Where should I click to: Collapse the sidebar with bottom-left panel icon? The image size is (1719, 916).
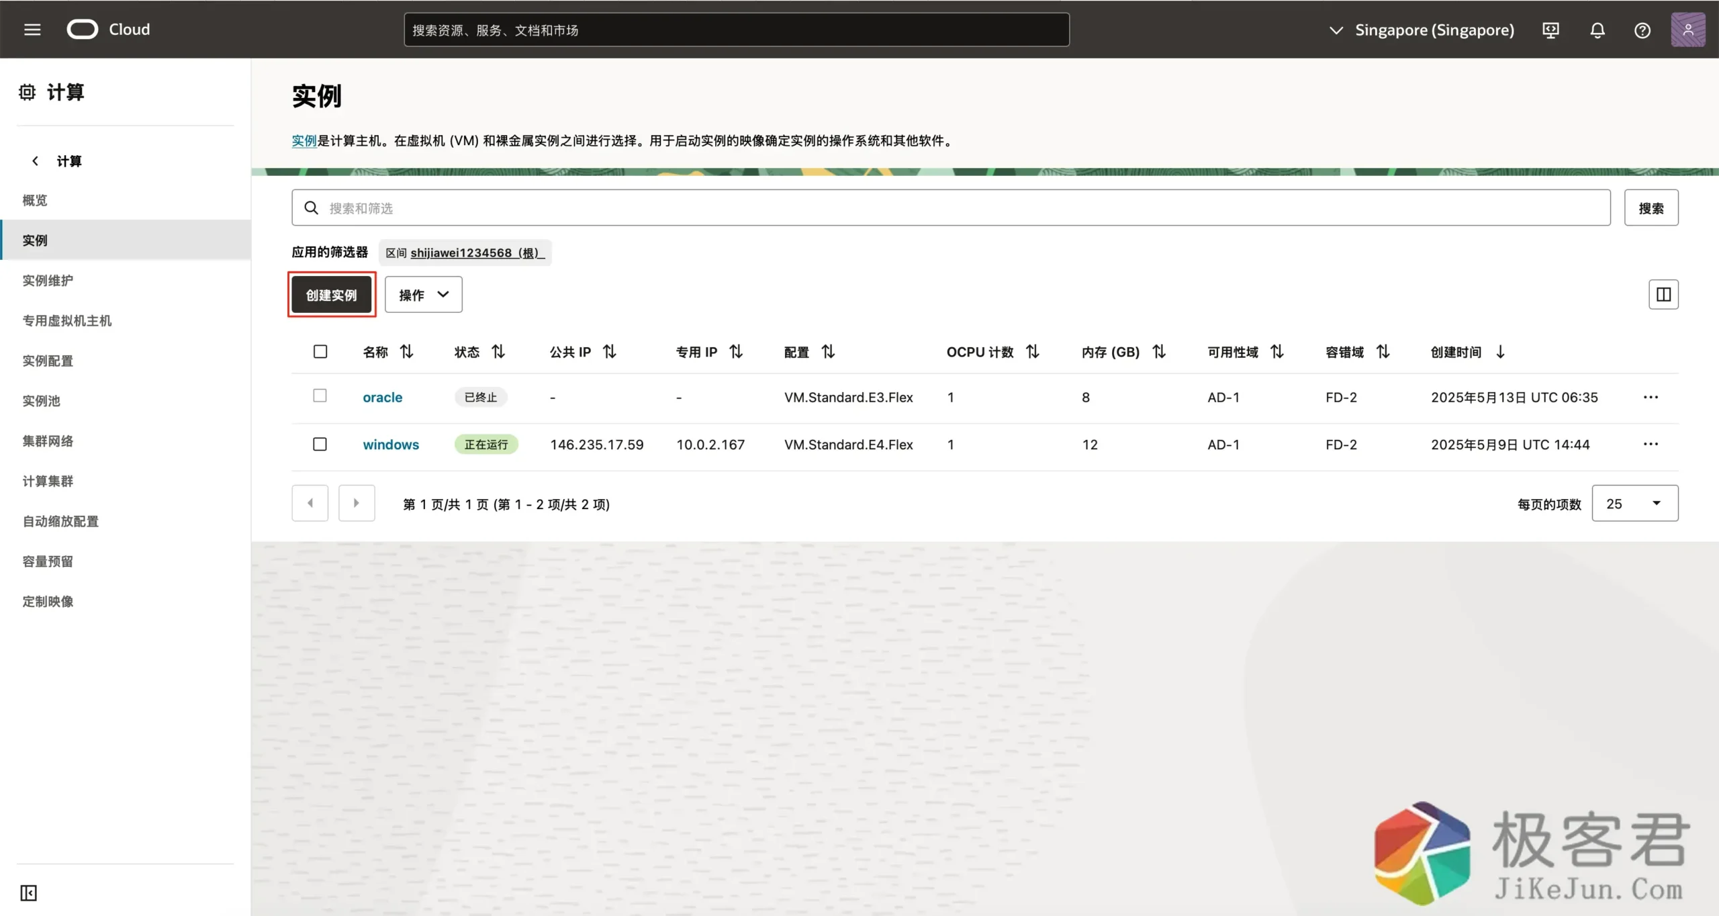28,892
